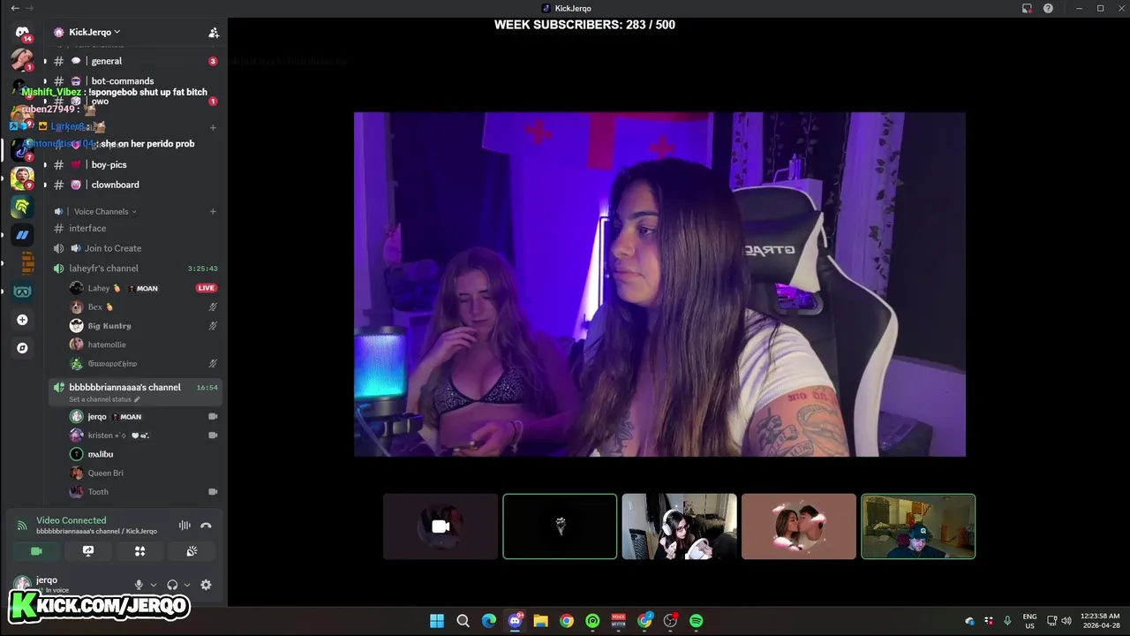Select the kissing couple avatar tile
1130x636 pixels.
coord(799,526)
